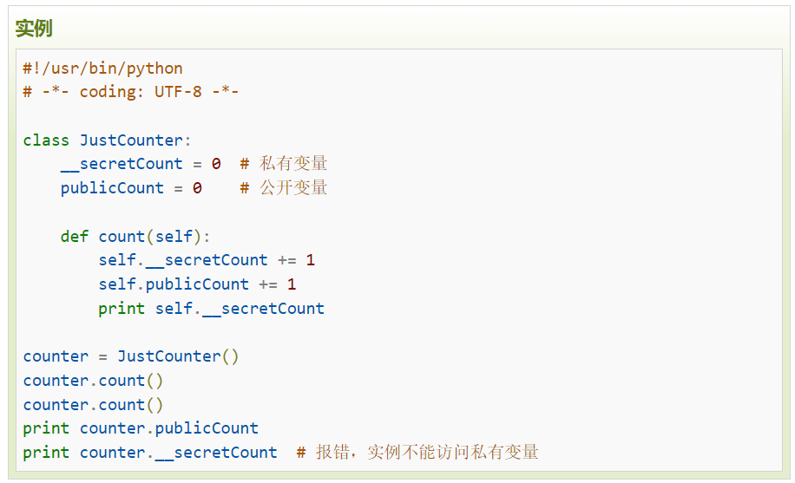The width and height of the screenshot is (795, 483).
Task: Click the print counter.publicCount line
Action: tap(141, 428)
